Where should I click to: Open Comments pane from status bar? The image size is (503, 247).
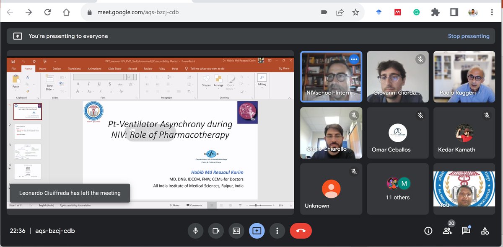[194, 205]
